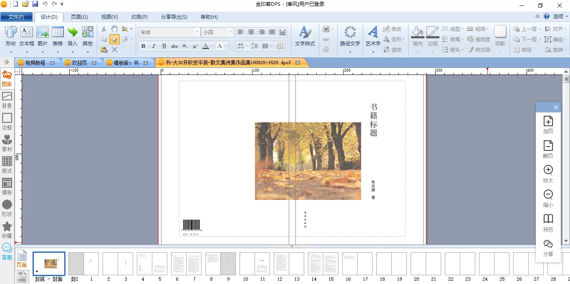Screen dimensions: 570x284
Task: Open the 视图(V) ribbon tab
Action: (109, 17)
